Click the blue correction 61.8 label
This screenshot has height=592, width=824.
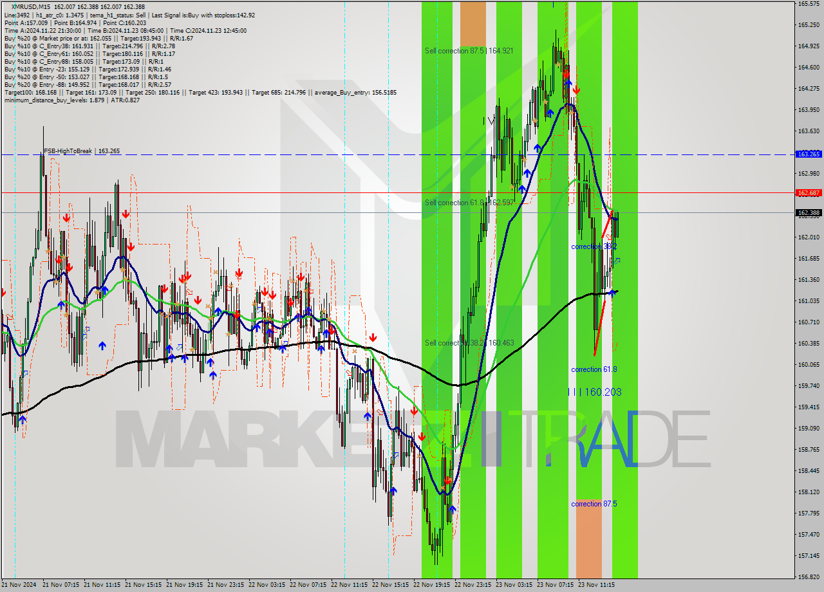[x=594, y=369]
